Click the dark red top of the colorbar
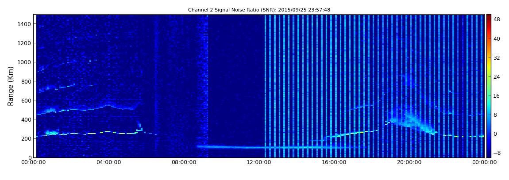Viewport: 509px width, 180px height. (x=489, y=17)
